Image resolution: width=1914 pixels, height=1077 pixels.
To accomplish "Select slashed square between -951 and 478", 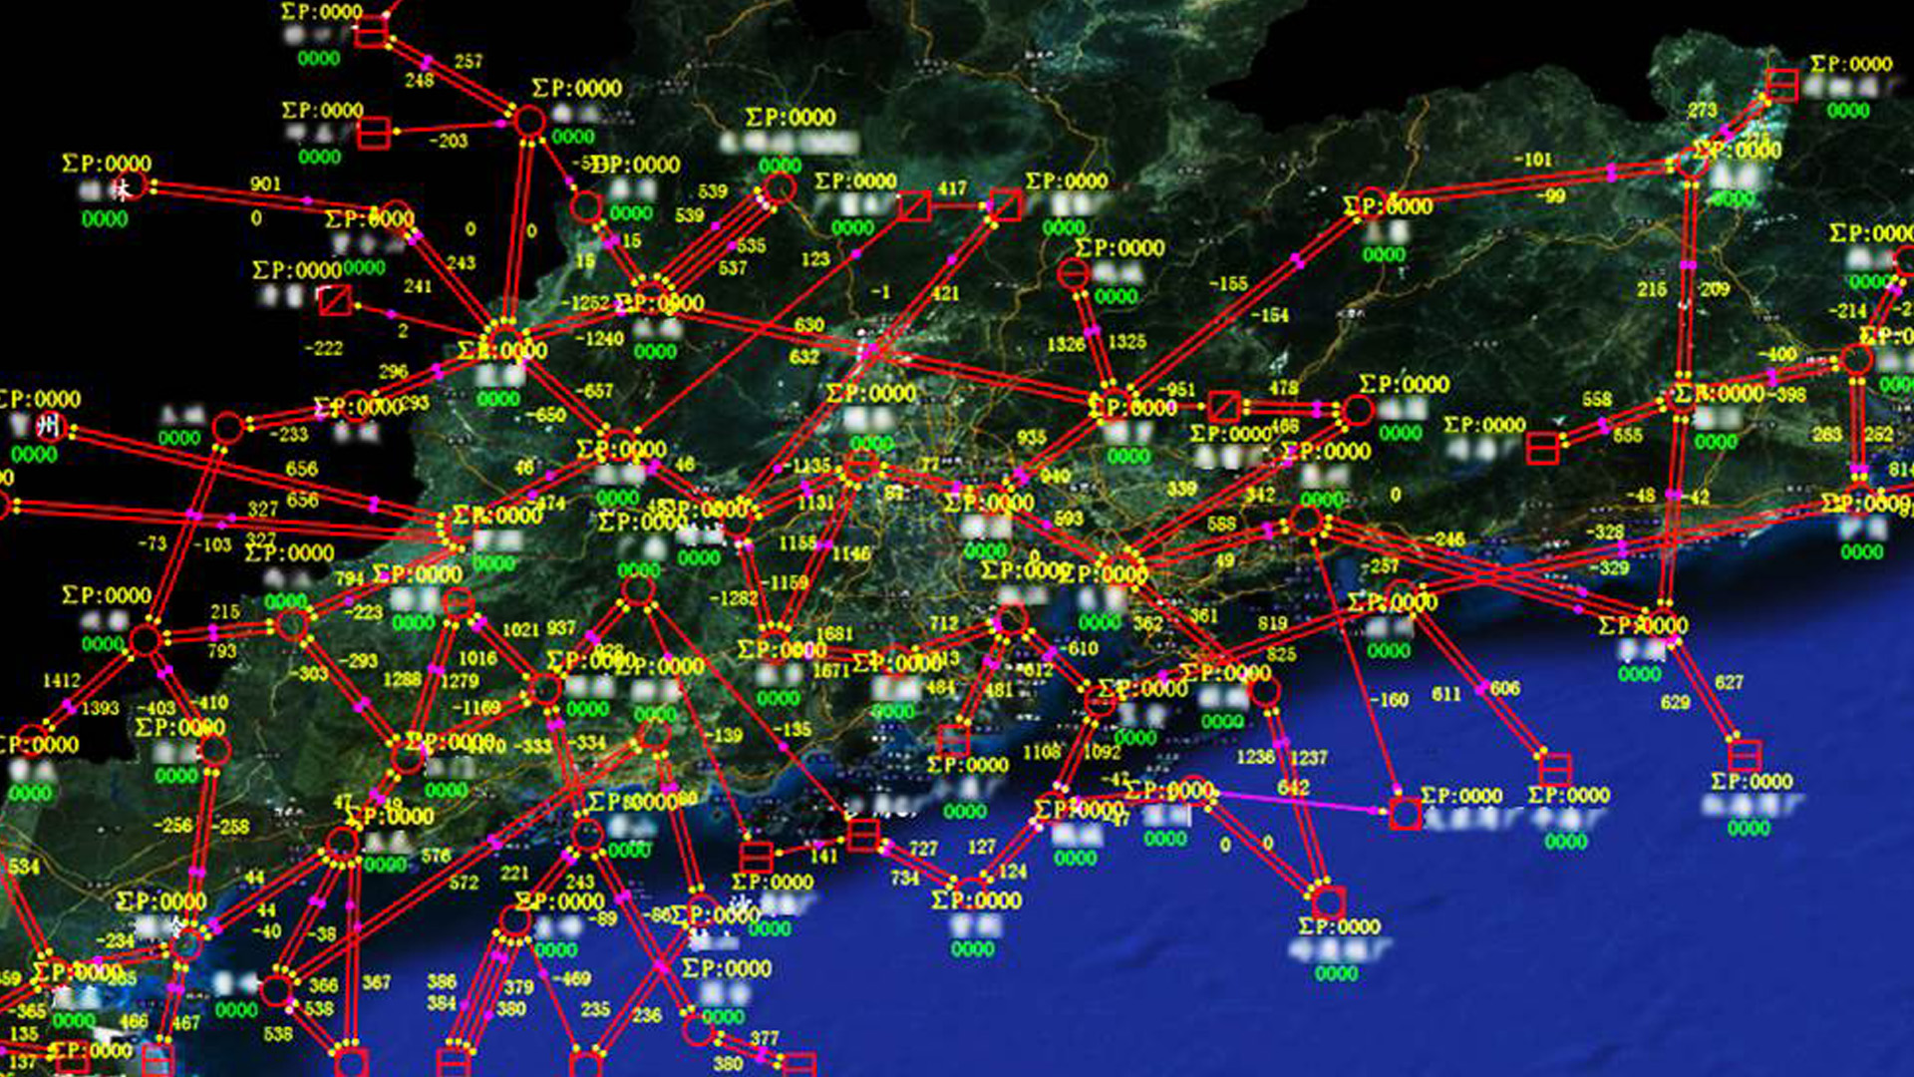I will [x=1223, y=407].
